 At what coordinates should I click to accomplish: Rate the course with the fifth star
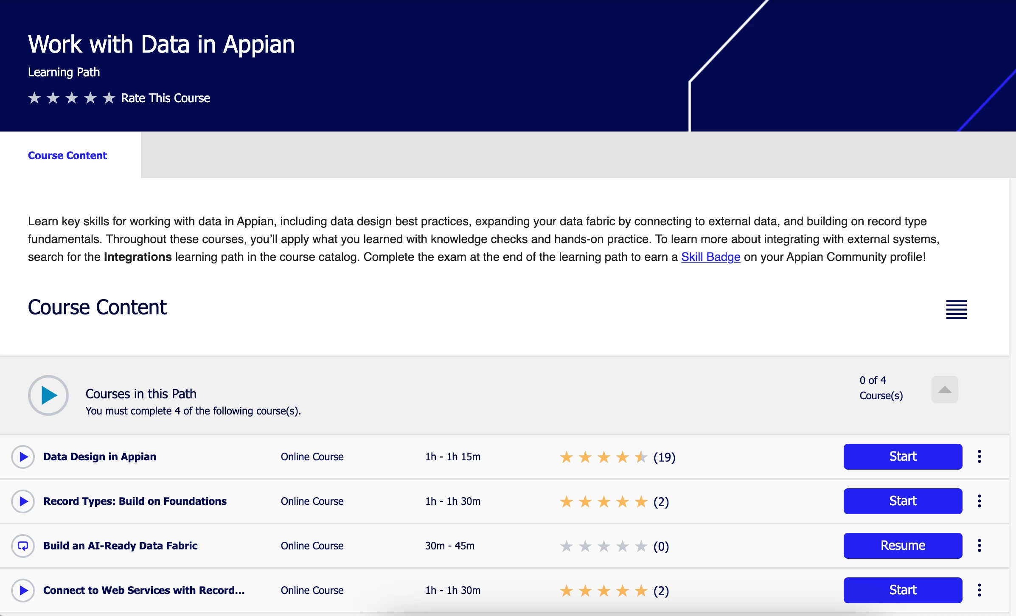point(109,98)
